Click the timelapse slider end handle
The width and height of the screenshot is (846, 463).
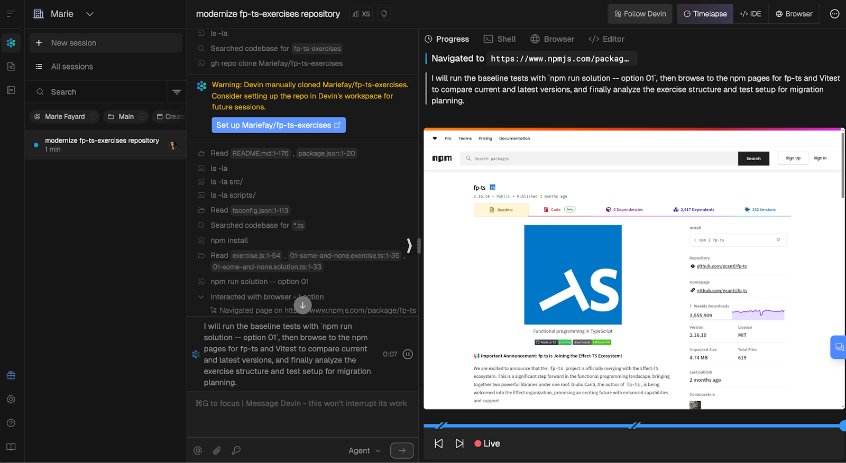[x=842, y=425]
